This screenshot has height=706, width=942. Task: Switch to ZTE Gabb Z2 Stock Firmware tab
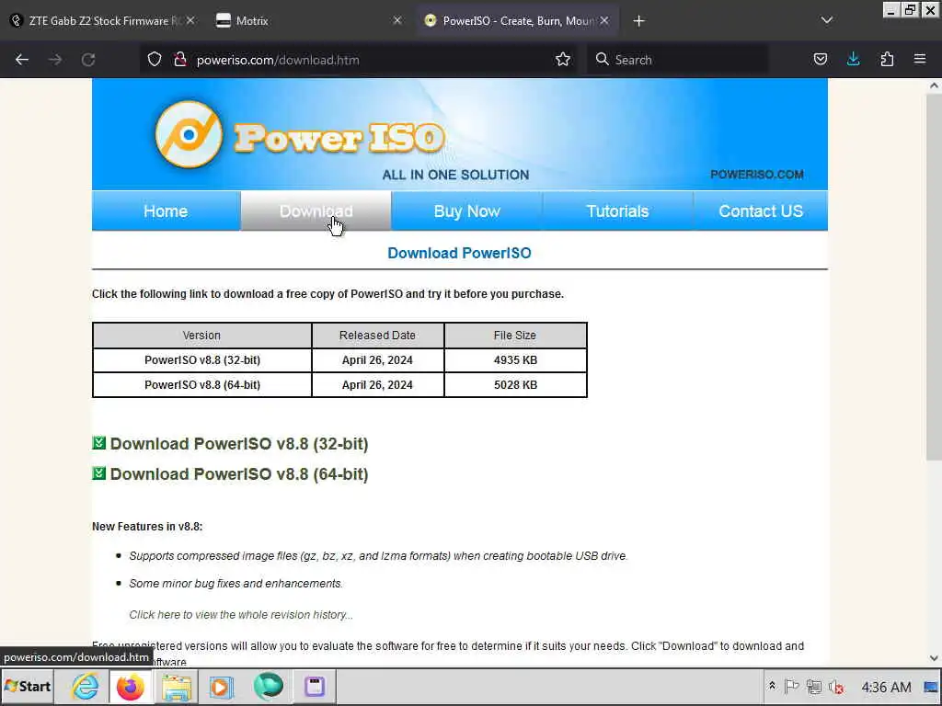click(102, 21)
